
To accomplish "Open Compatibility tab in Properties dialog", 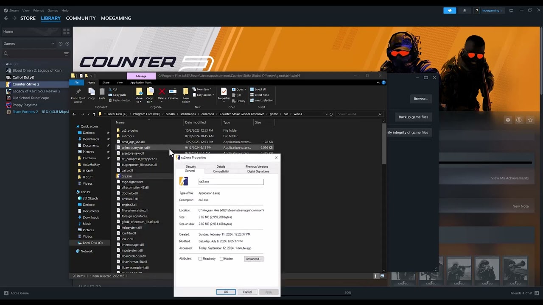I will [221, 171].
